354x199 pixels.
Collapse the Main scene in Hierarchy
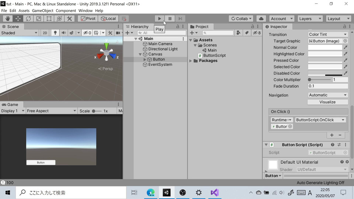tap(136, 39)
